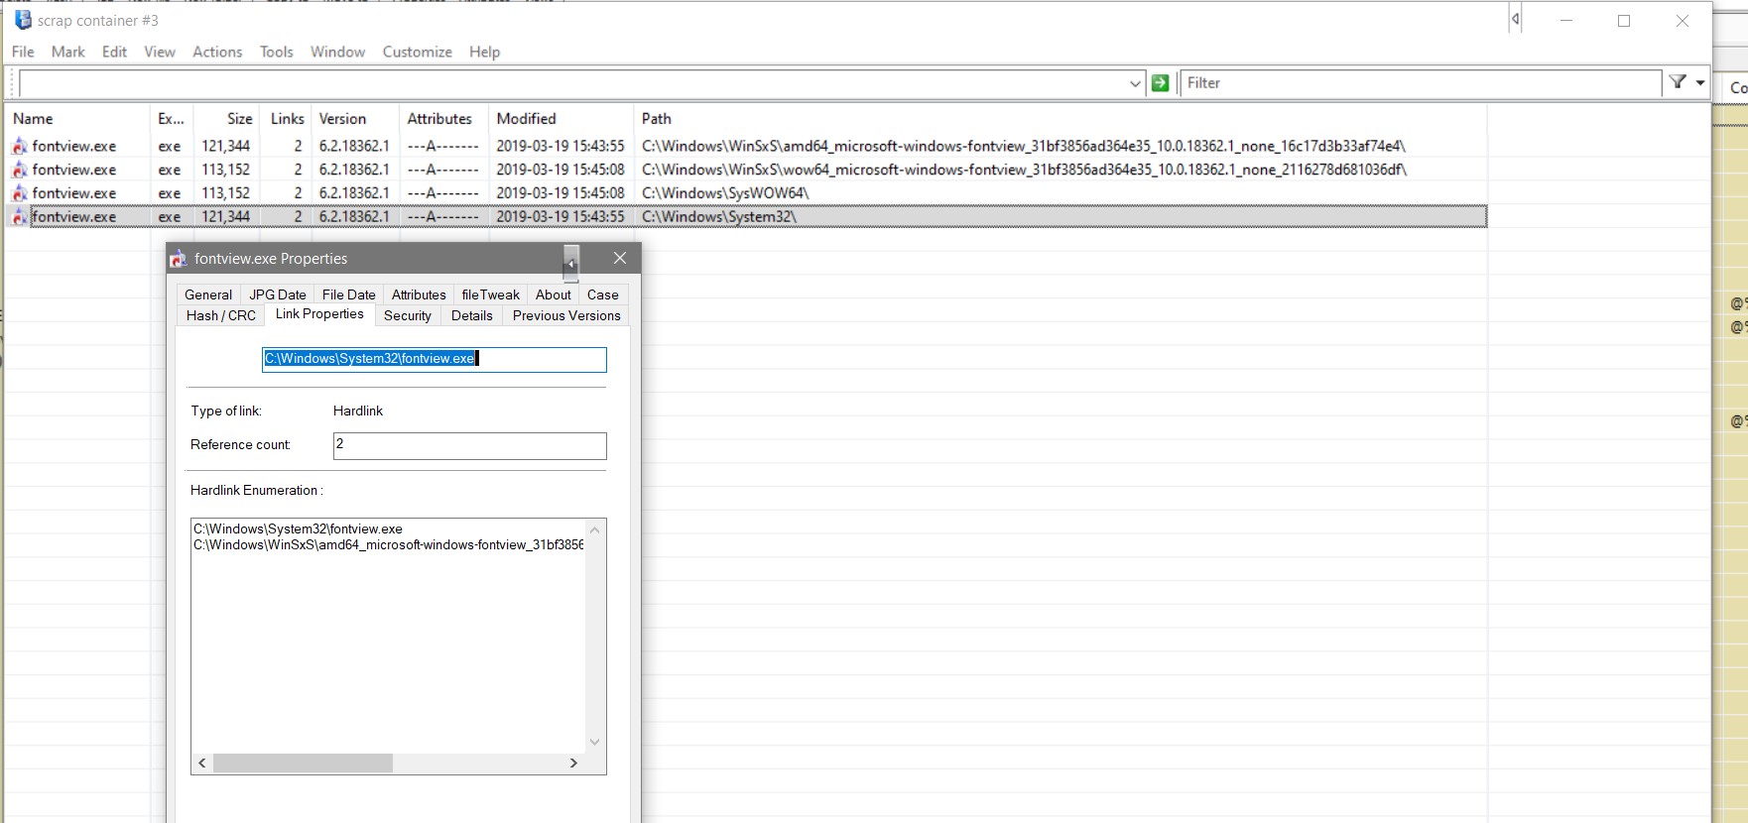The image size is (1748, 823).
Task: Sort by the Version column header
Action: pyautogui.click(x=355, y=119)
